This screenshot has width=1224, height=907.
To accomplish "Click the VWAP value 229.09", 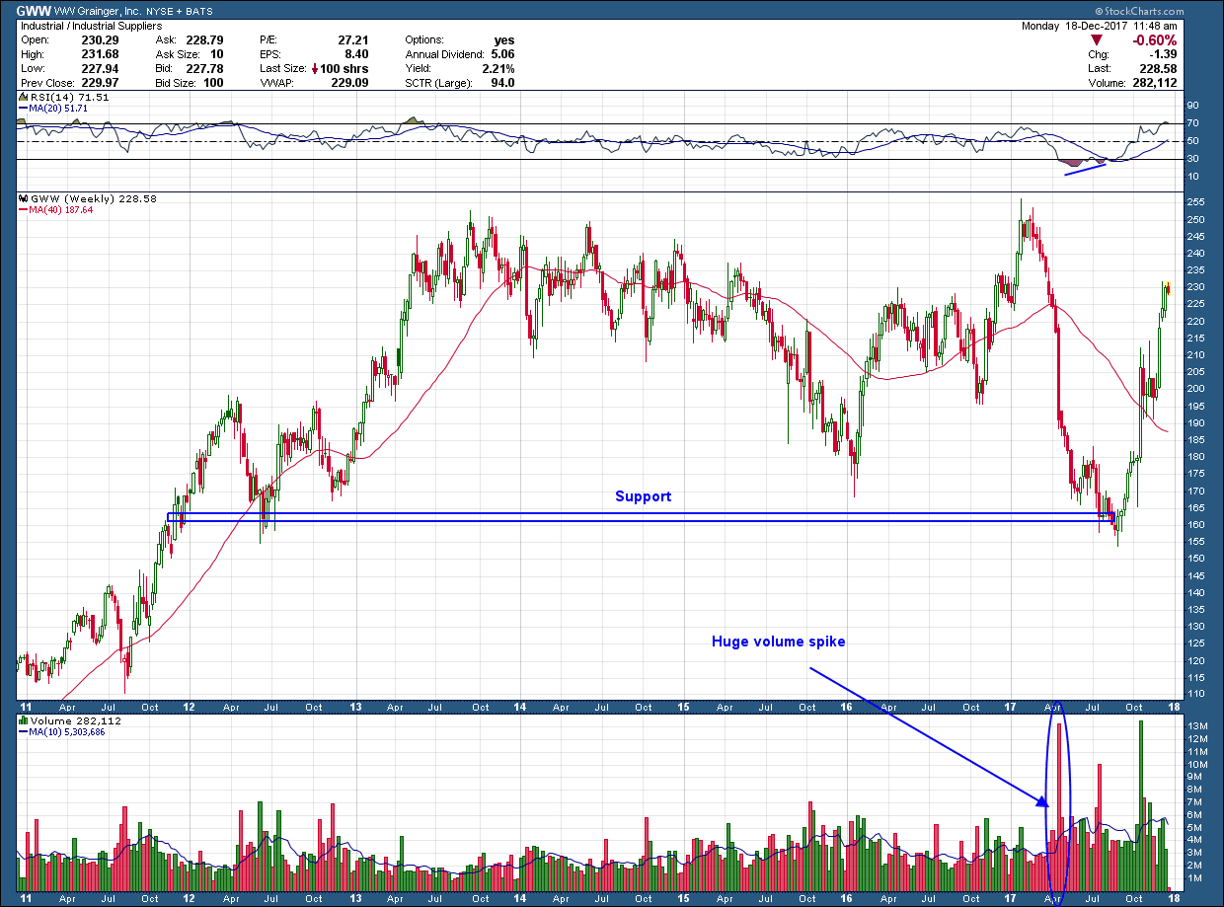I will (350, 83).
